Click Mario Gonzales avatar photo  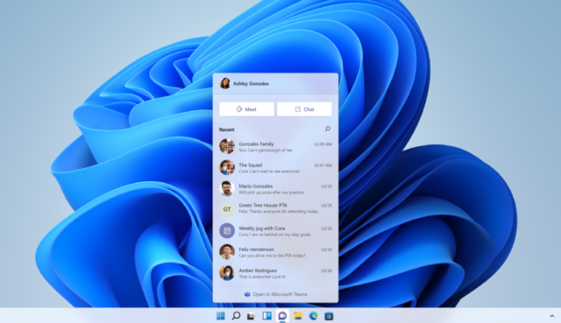(227, 188)
